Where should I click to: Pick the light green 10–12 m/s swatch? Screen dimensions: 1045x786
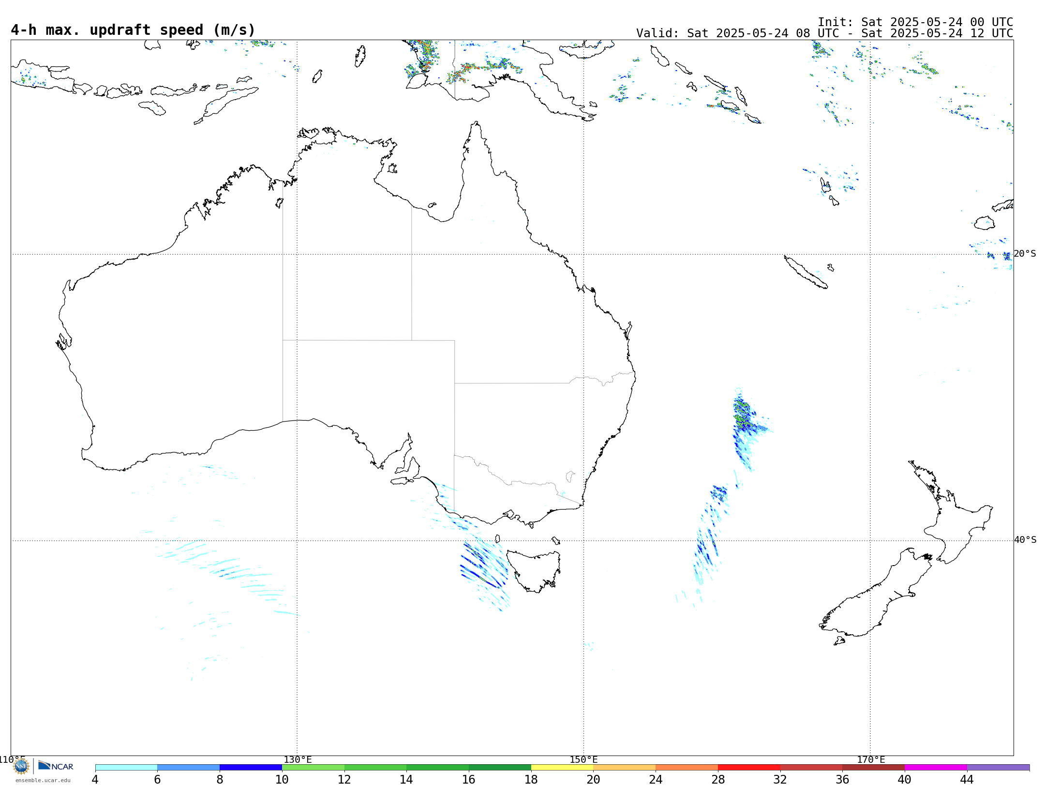pyautogui.click(x=313, y=768)
